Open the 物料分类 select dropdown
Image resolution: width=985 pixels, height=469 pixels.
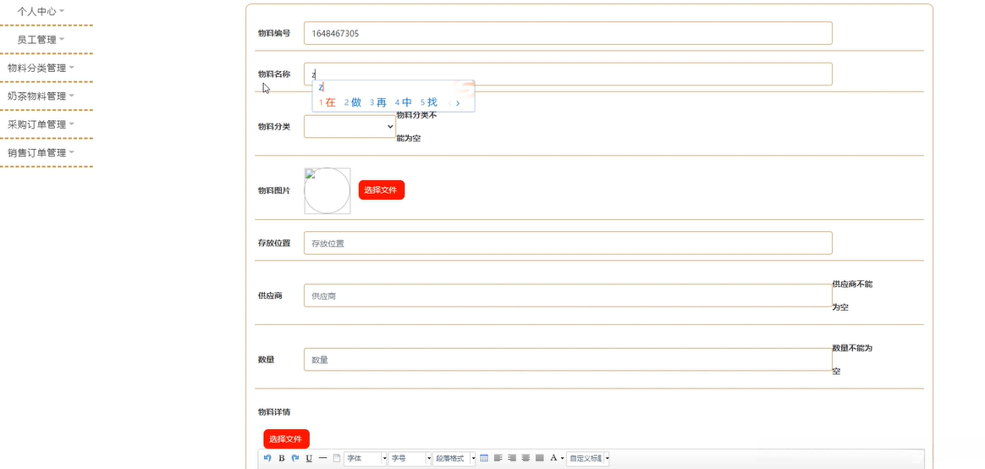(349, 126)
